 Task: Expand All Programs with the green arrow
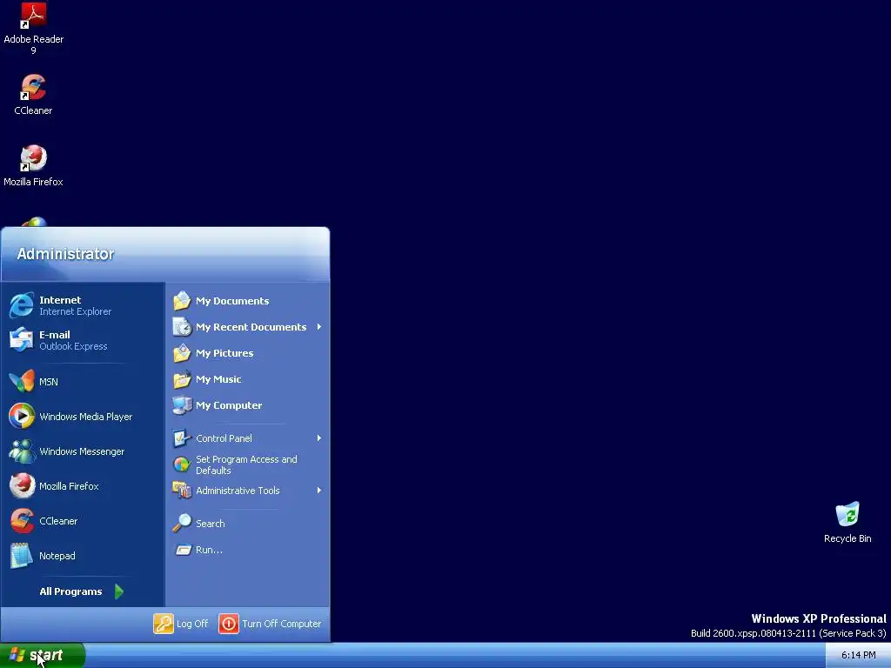(118, 591)
